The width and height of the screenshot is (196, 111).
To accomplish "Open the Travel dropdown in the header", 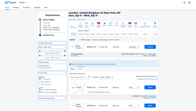I will coord(23,3).
